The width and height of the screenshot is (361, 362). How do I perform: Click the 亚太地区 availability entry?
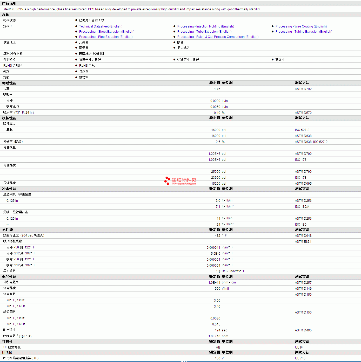point(184,48)
